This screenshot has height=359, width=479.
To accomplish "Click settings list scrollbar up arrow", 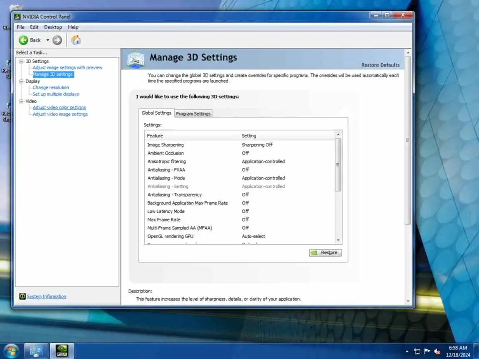I will [338, 134].
